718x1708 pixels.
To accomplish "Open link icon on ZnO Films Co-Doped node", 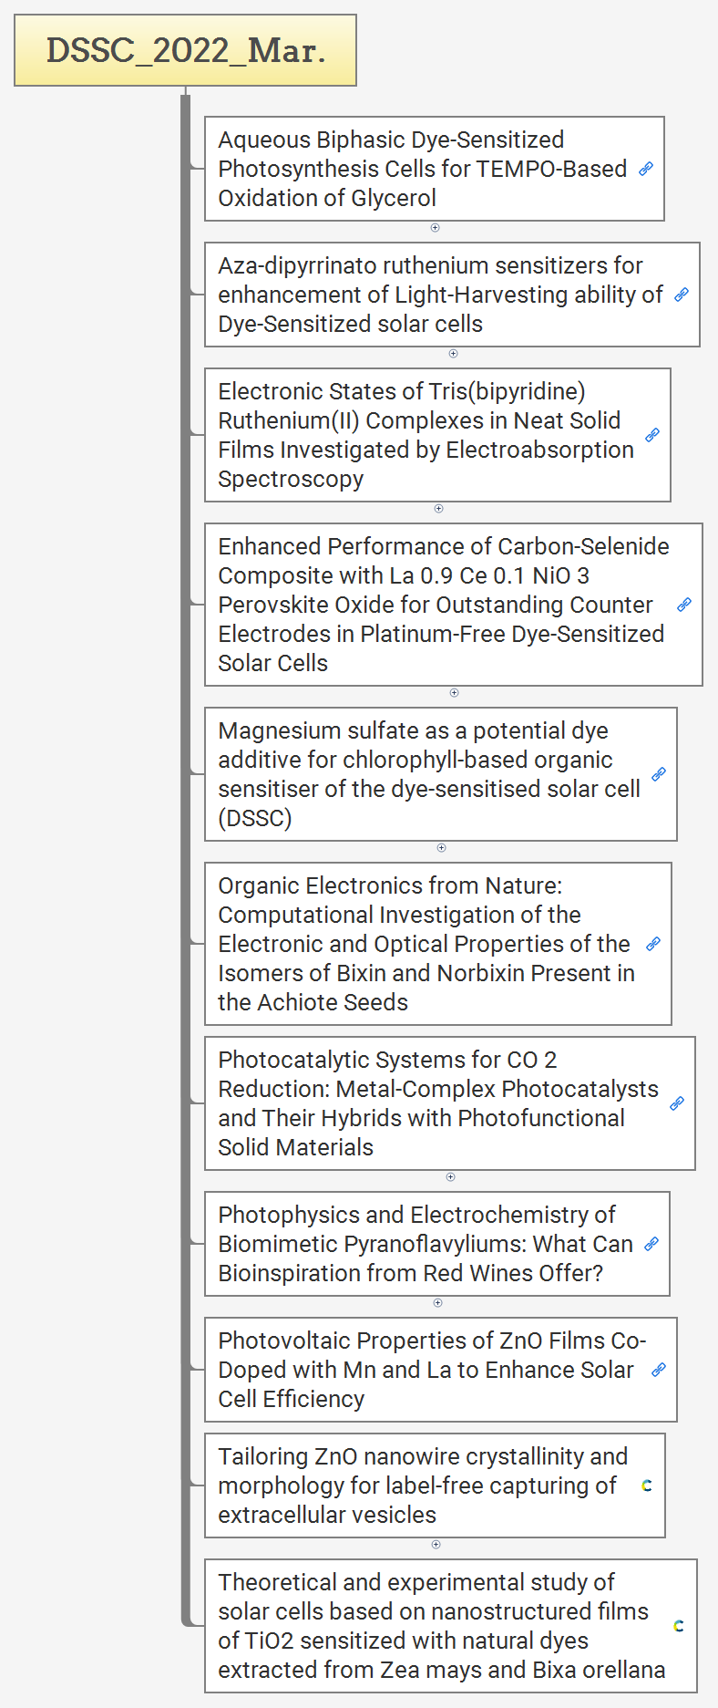I will point(659,1370).
